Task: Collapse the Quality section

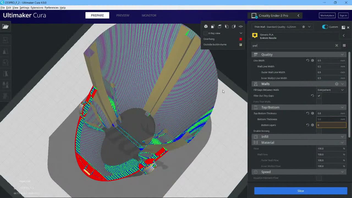Action: (x=342, y=54)
